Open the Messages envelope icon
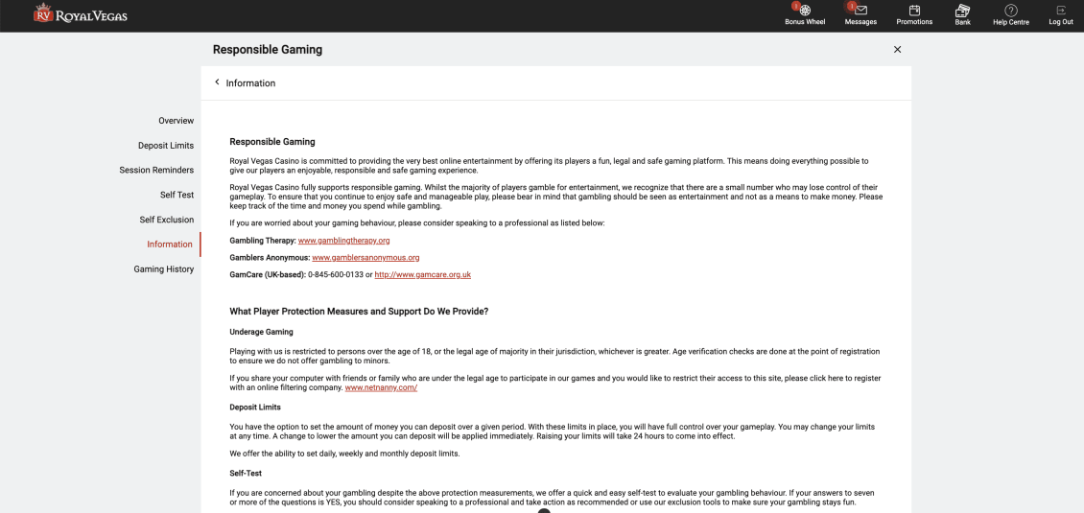Image resolution: width=1084 pixels, height=513 pixels. (860, 11)
